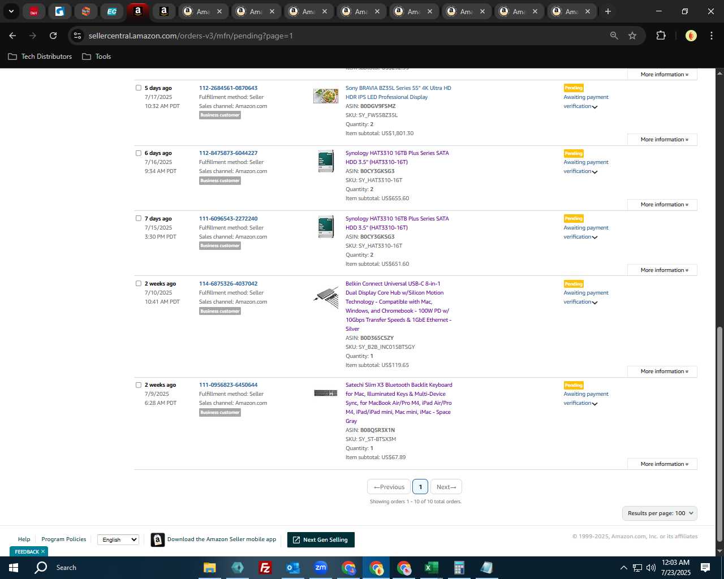Click the Next Gen Selling button
This screenshot has height=579, width=724.
pyautogui.click(x=321, y=540)
